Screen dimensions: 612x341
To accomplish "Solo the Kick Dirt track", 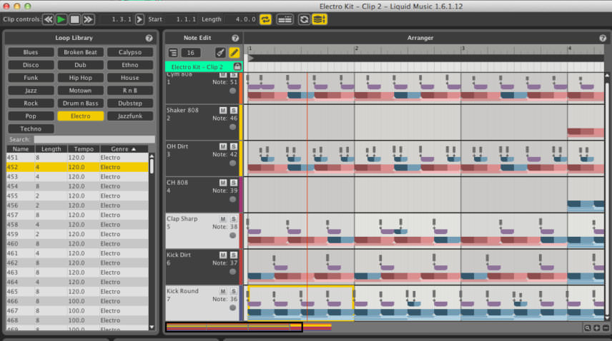I will [x=233, y=255].
